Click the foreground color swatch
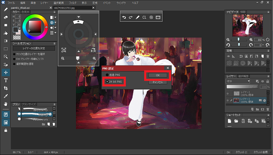The height and width of the screenshot is (155, 273). click(x=15, y=29)
